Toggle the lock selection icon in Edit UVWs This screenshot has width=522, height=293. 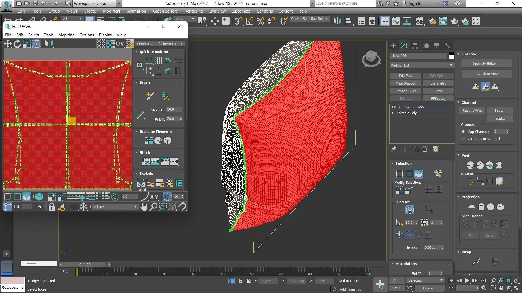point(52,207)
